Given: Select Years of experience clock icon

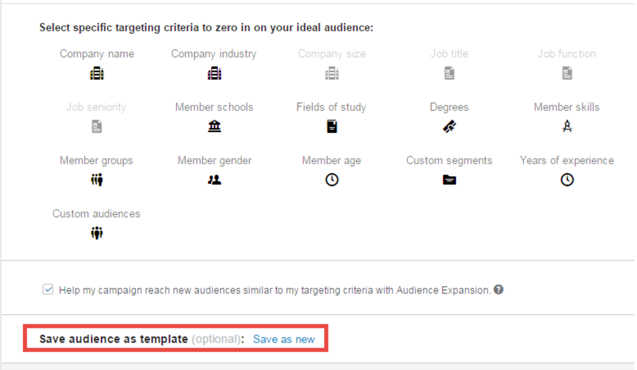Looking at the screenshot, I should point(567,180).
